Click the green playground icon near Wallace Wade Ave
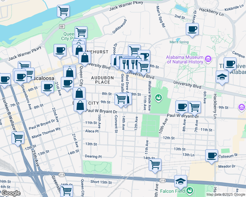The width and height of the screenshot is (246, 197). (x=159, y=98)
